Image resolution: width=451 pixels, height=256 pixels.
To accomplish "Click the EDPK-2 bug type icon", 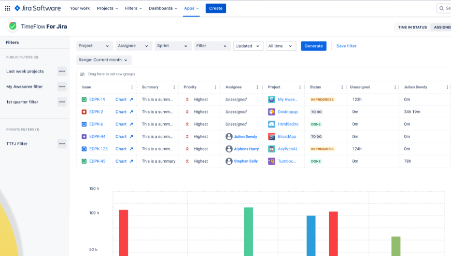I will point(84,112).
